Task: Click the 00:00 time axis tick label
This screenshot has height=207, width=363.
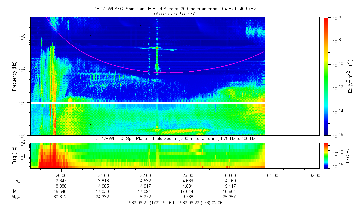Action: [x=230, y=175]
